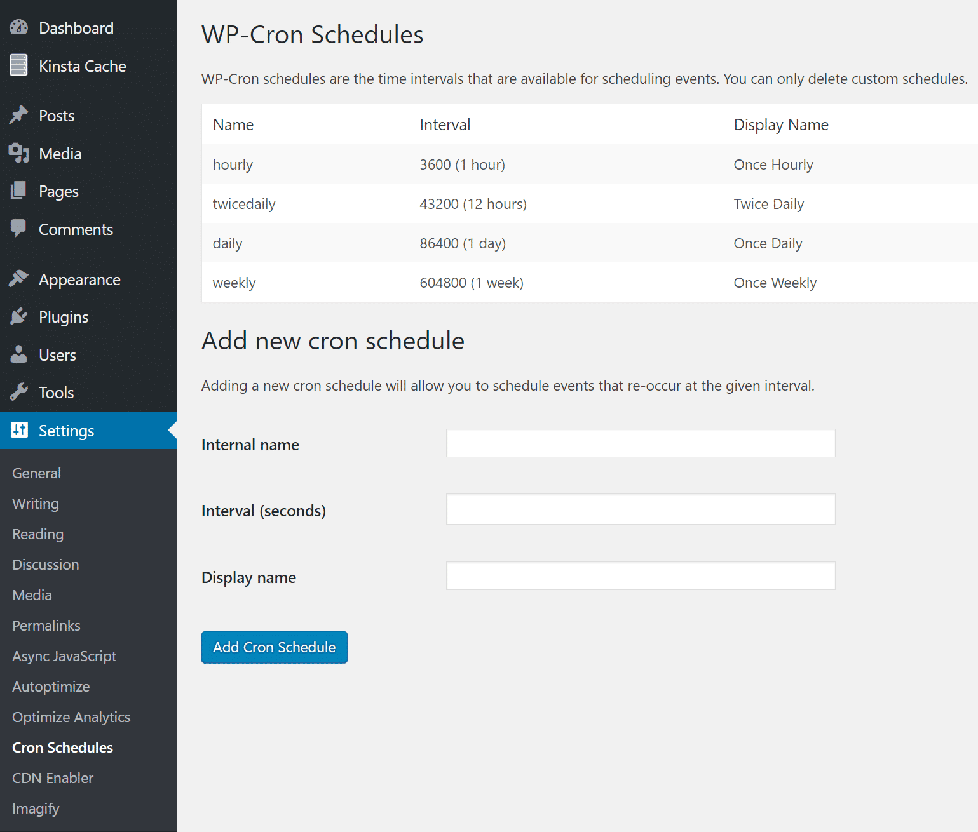This screenshot has width=978, height=832.
Task: Click the Kinsta Cache icon
Action: [18, 65]
